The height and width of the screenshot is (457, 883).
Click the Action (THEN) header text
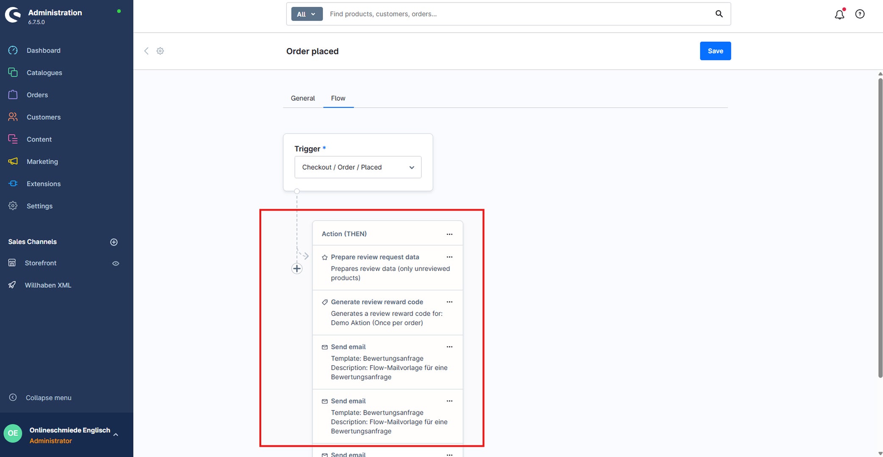click(344, 234)
